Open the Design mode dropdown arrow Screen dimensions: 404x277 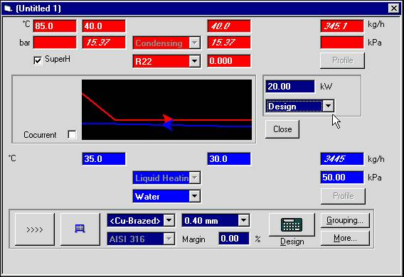coord(328,106)
